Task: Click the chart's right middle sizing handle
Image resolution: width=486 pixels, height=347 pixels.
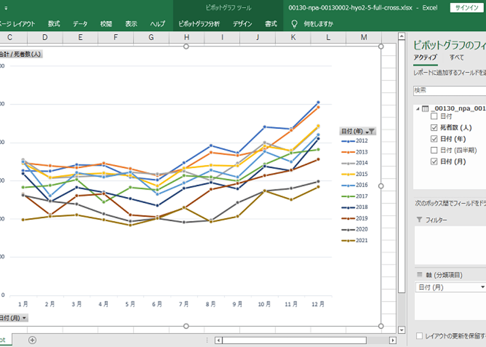Action: [x=381, y=186]
